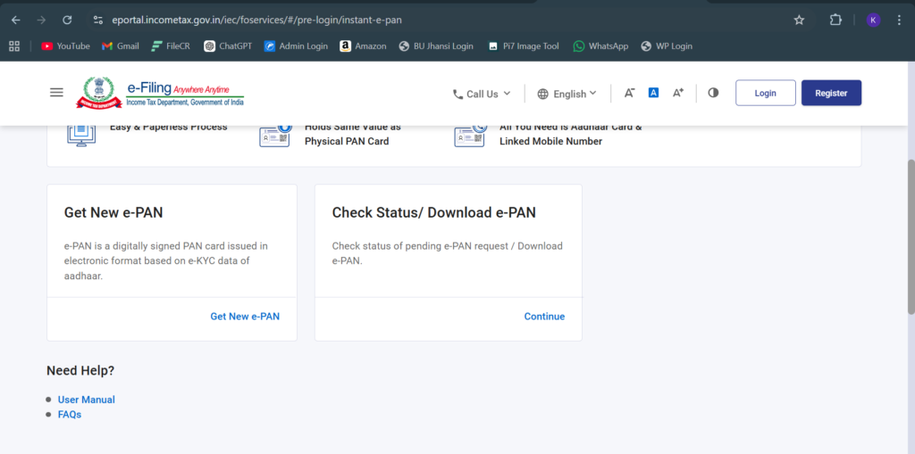915x454 pixels.
Task: Decrease font size with A- icon
Action: coord(629,93)
